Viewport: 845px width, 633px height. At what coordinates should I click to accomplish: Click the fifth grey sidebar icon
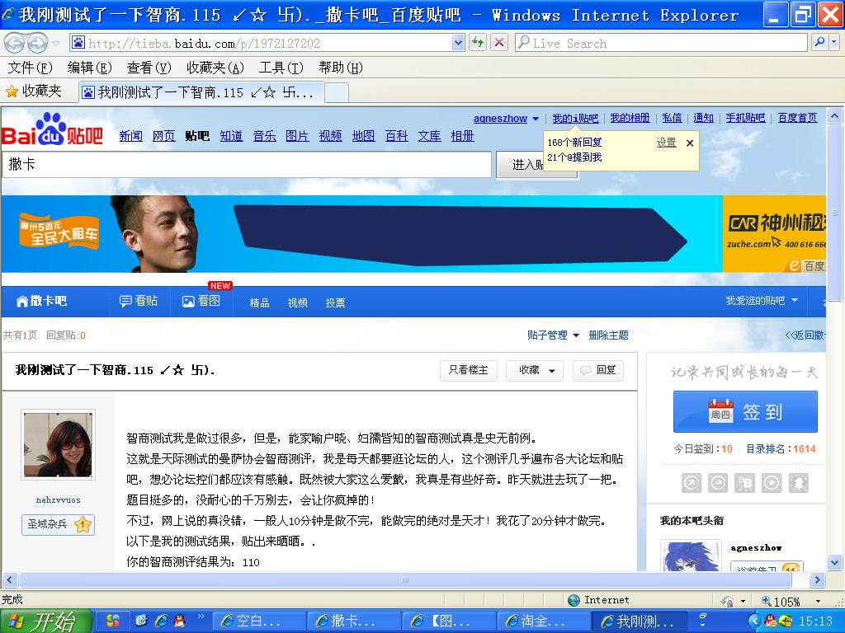click(799, 483)
